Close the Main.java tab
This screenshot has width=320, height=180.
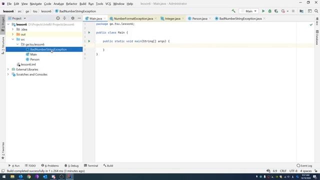click(x=104, y=18)
